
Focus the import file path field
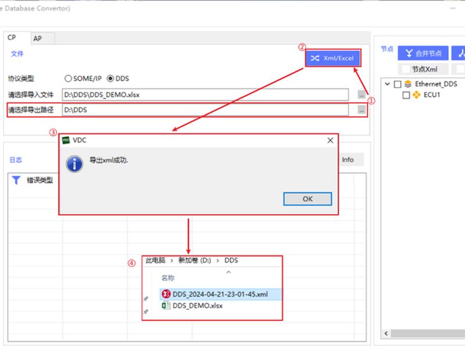point(205,95)
